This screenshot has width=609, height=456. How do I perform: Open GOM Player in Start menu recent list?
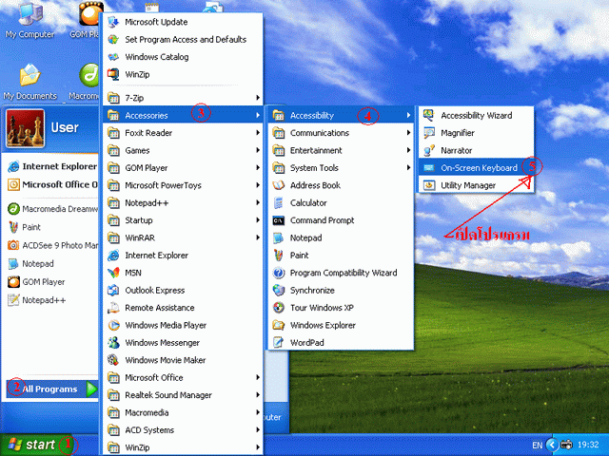tap(52, 282)
